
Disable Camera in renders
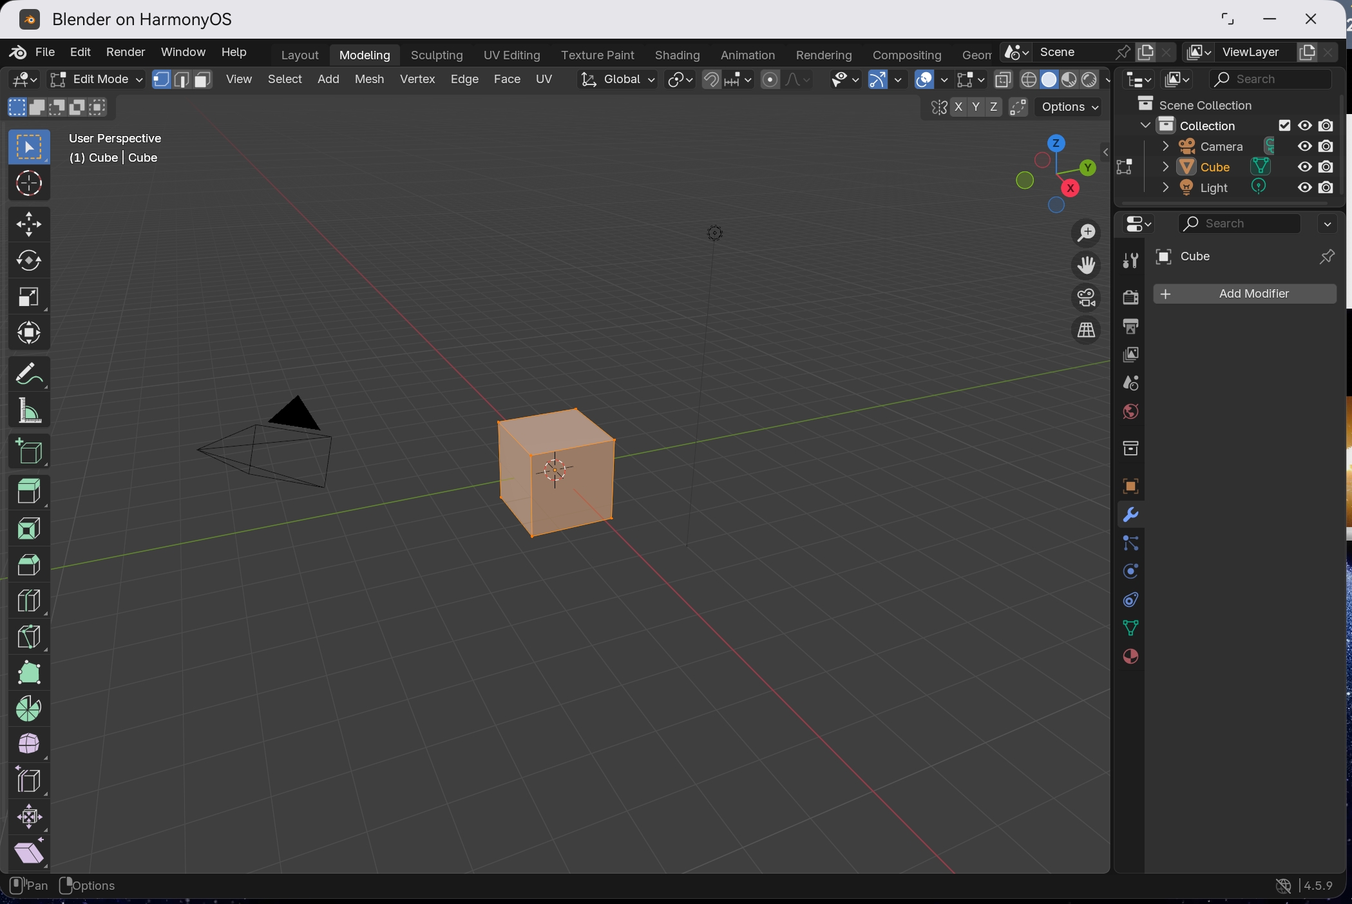pyautogui.click(x=1326, y=146)
